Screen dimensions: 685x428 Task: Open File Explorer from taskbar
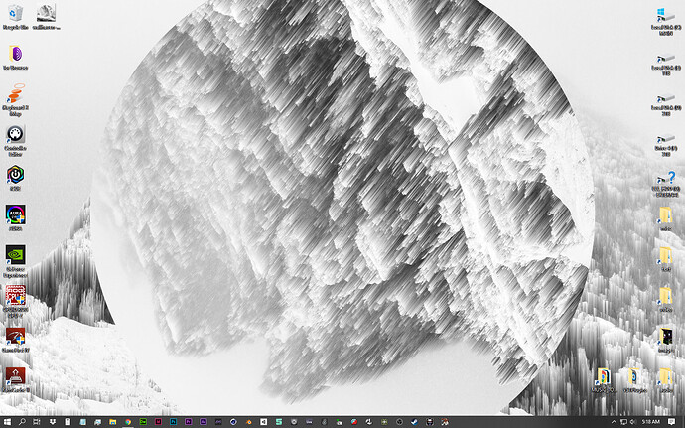(113, 422)
